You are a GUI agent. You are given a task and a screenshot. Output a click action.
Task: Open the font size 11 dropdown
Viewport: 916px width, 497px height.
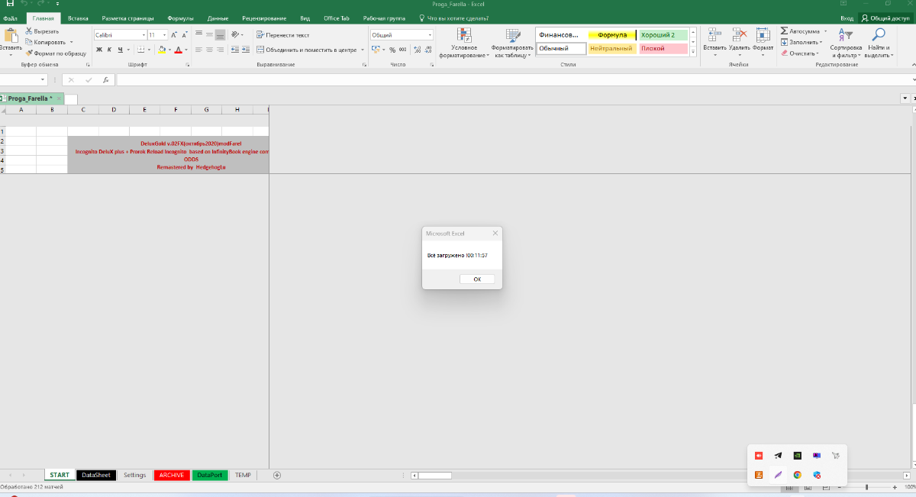164,35
